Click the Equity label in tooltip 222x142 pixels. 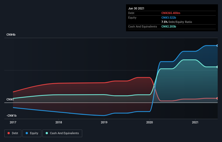coord(132,18)
